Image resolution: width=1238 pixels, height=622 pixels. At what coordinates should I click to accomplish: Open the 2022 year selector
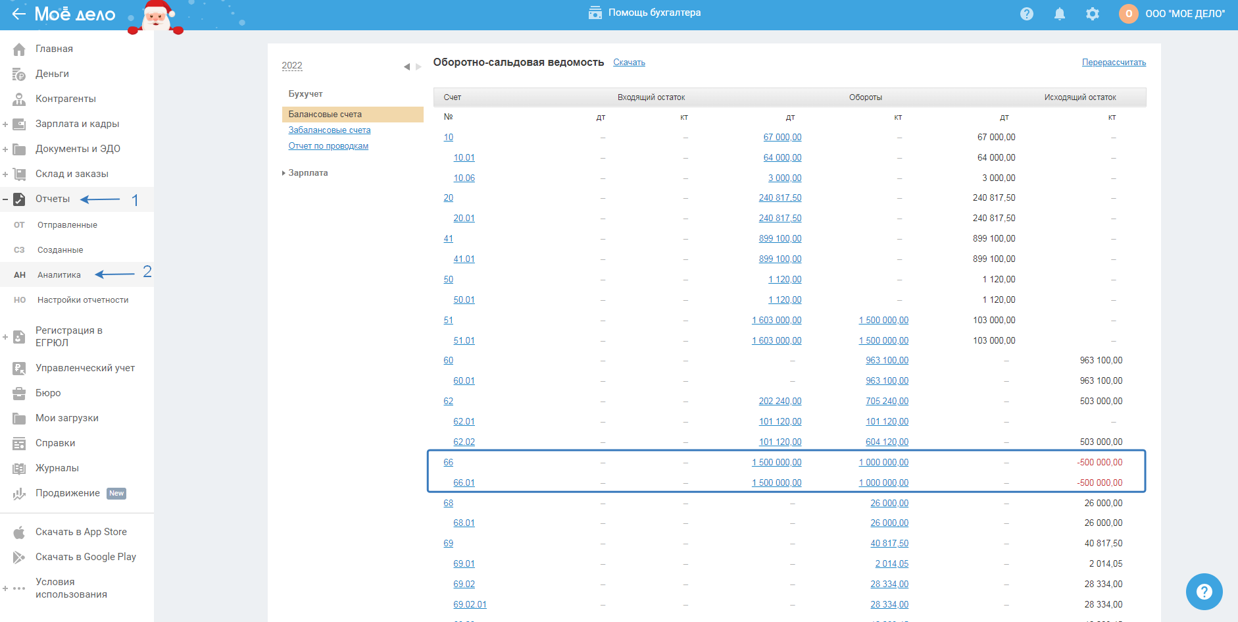click(x=292, y=66)
